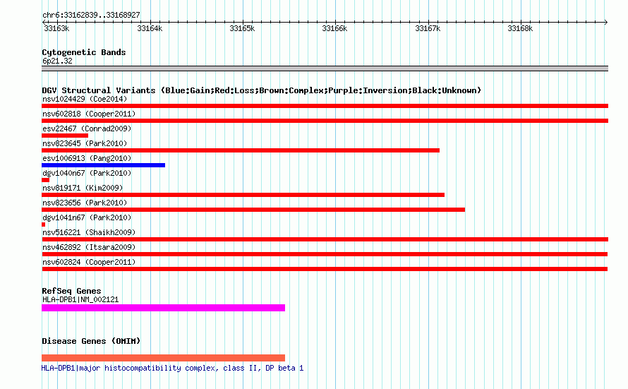Click the left arrow end of ruler
Image resolution: width=628 pixels, height=389 pixels.
pyautogui.click(x=44, y=22)
